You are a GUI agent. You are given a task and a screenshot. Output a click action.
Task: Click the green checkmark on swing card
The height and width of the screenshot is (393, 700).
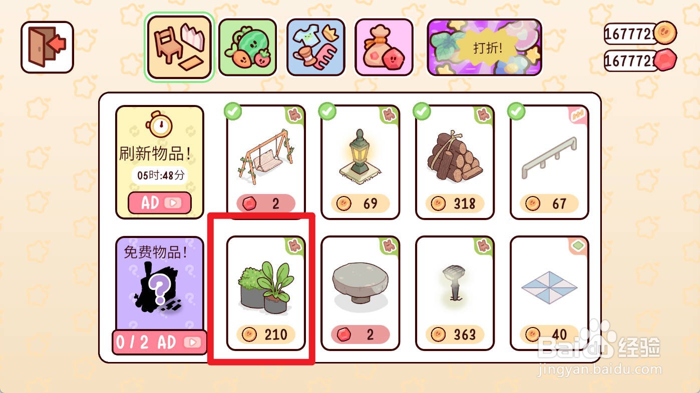[232, 111]
